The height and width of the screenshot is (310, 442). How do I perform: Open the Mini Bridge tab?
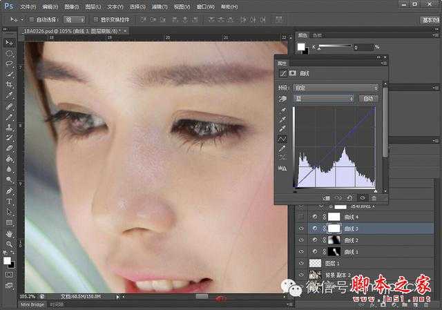32,304
